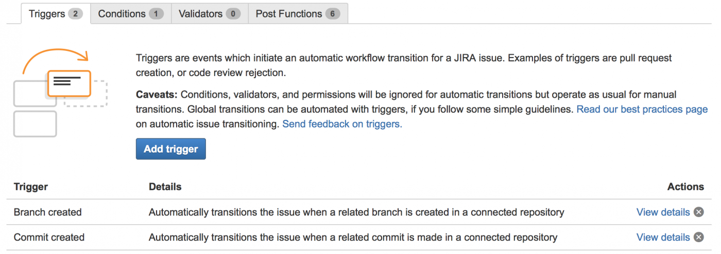Click the Branch created details description
721x254 pixels.
(356, 212)
